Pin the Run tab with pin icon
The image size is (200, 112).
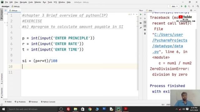tap(141, 28)
